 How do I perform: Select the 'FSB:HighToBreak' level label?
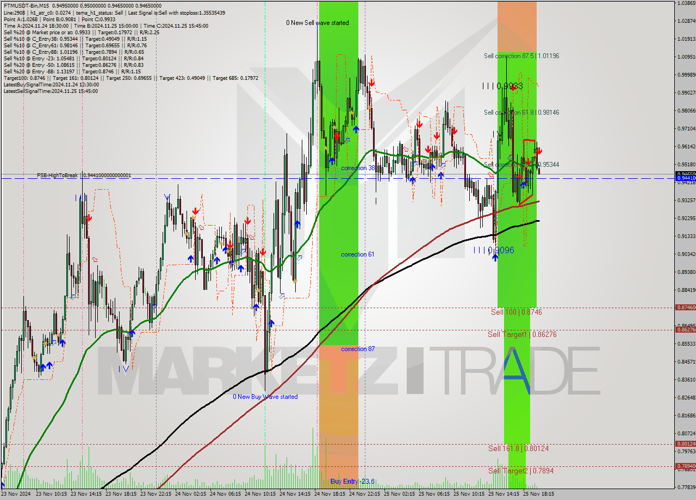[84, 176]
